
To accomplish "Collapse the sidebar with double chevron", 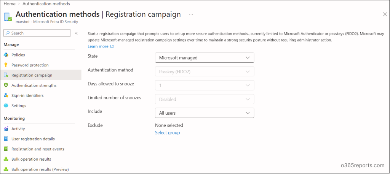I will point(76,33).
